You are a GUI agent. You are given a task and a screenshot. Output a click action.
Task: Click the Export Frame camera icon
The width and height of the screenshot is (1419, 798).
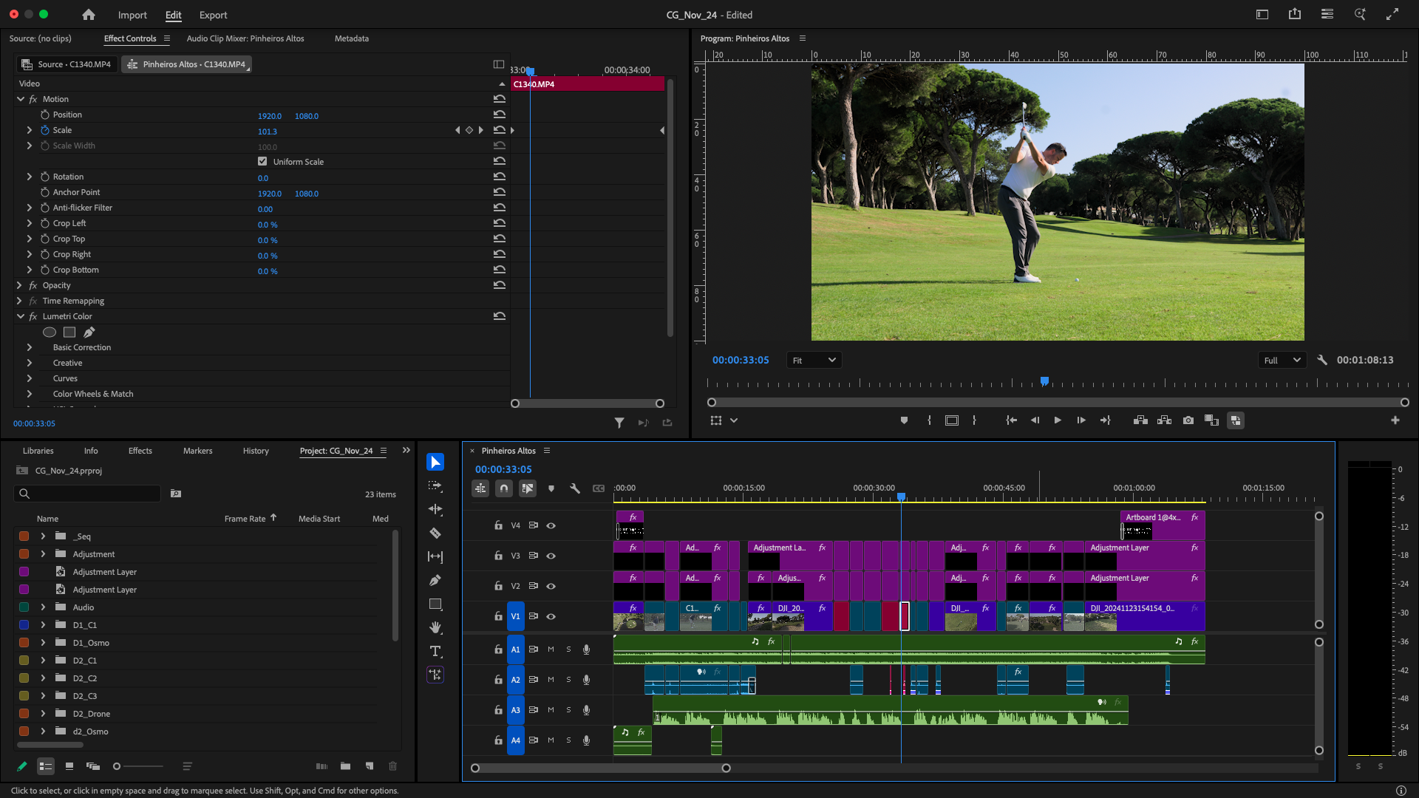[x=1188, y=420]
